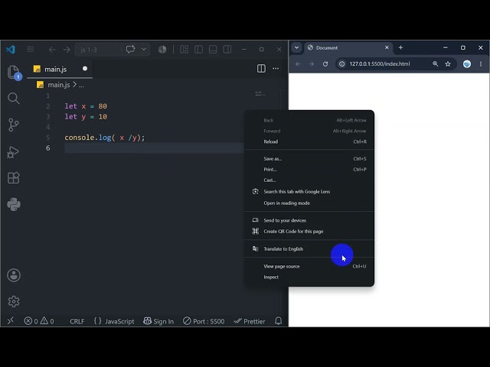Toggle the primary side bar
The height and width of the screenshot is (367, 490).
198,49
